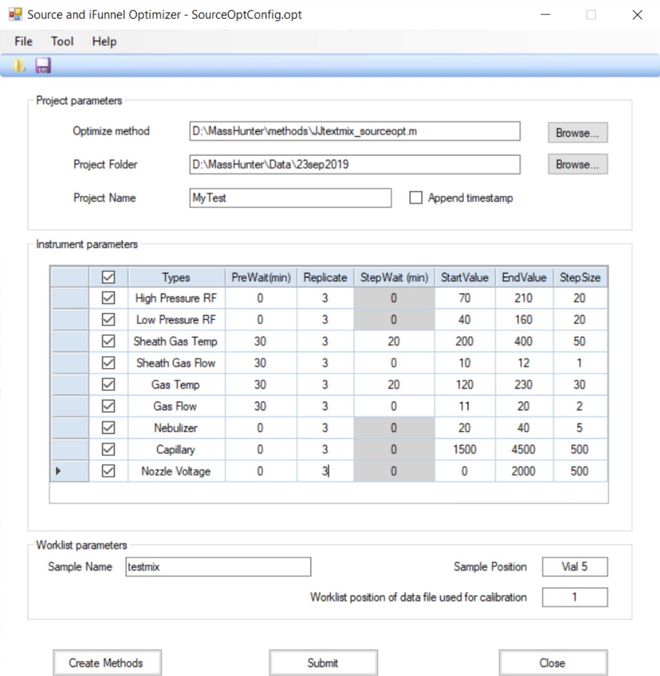Change Sample Position from Vial 5
660x676 pixels.
coord(574,567)
